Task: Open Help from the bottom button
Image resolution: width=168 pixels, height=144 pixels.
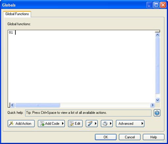Action: (154, 137)
